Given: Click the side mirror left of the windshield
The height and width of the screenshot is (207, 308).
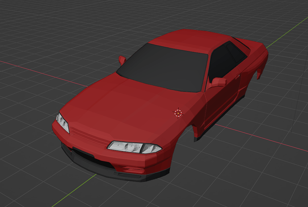Looking at the screenshot, I should (122, 60).
